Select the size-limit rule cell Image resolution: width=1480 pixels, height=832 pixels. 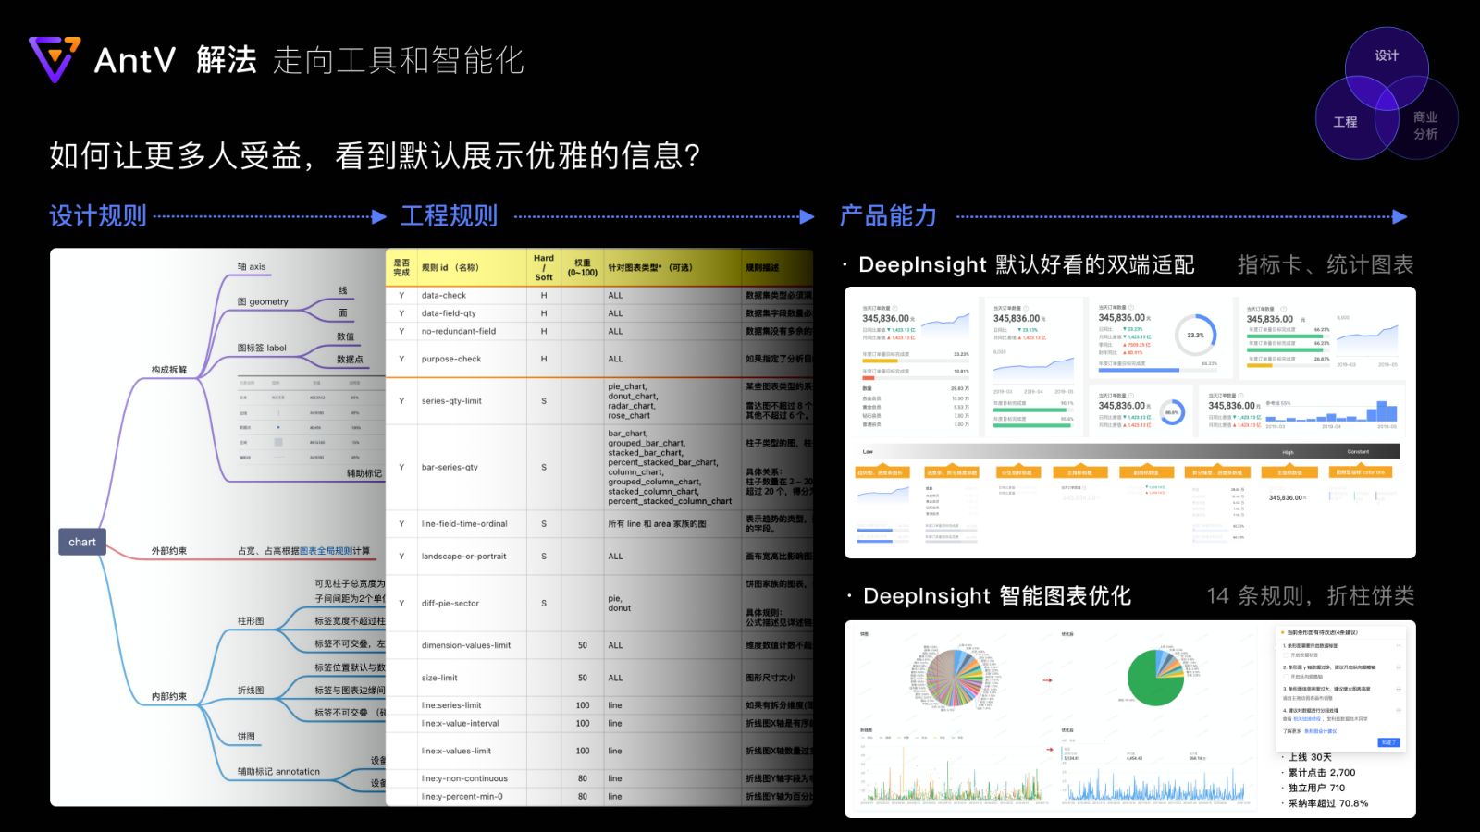(x=472, y=678)
